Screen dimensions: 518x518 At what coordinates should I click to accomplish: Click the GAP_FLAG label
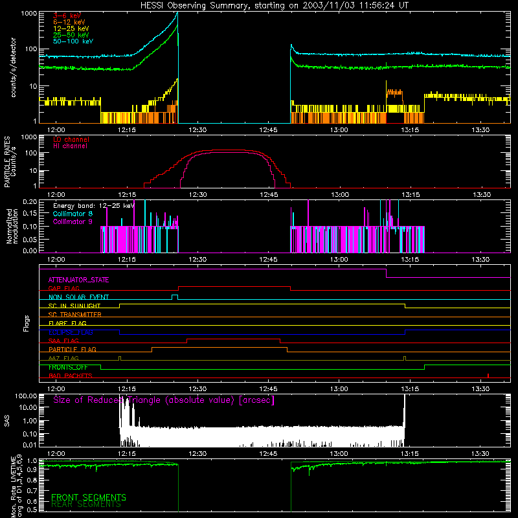click(63, 288)
